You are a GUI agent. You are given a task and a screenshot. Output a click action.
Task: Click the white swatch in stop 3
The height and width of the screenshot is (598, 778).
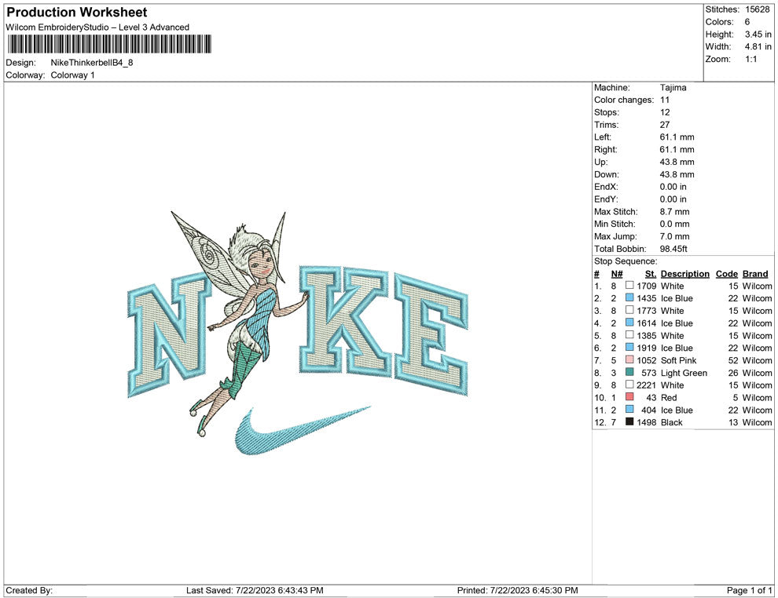pos(629,310)
